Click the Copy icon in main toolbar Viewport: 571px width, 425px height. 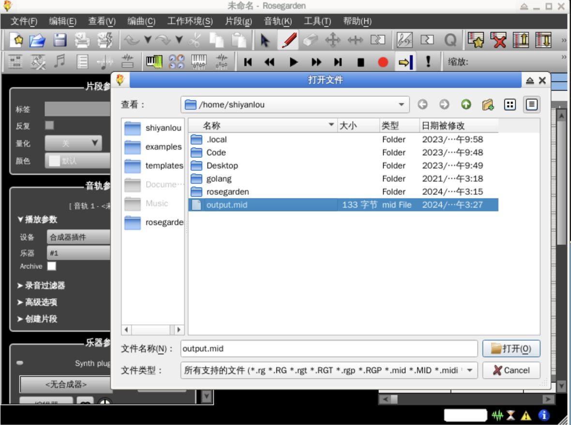216,40
